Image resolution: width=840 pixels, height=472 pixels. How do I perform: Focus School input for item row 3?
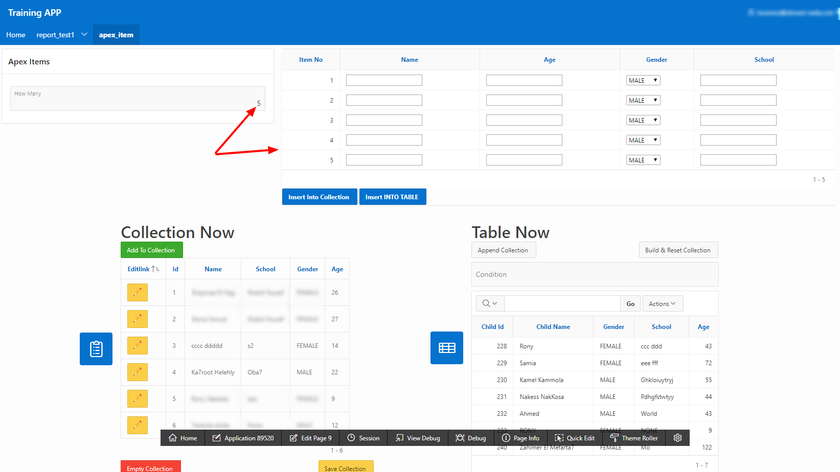point(738,120)
